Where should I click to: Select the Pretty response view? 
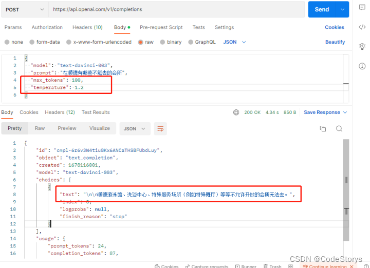(14, 128)
